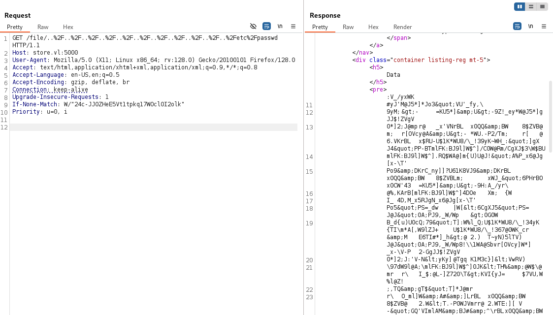Viewport: 553px width, 315px height.
Task: Switch to Response Pretty tab
Action: (320, 27)
